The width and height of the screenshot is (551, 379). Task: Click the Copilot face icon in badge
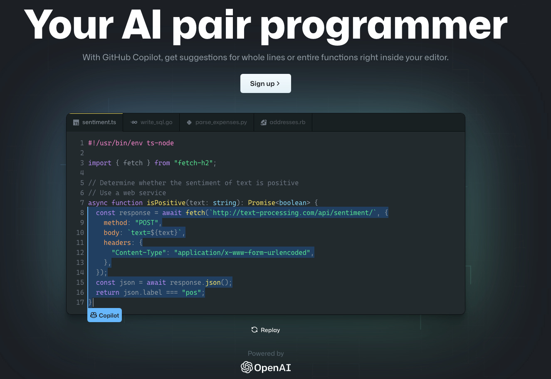[94, 315]
